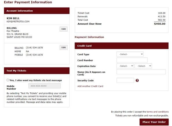This screenshot has width=172, height=126.
Task: Click Add Another Credit Card link
Action: coord(90,86)
